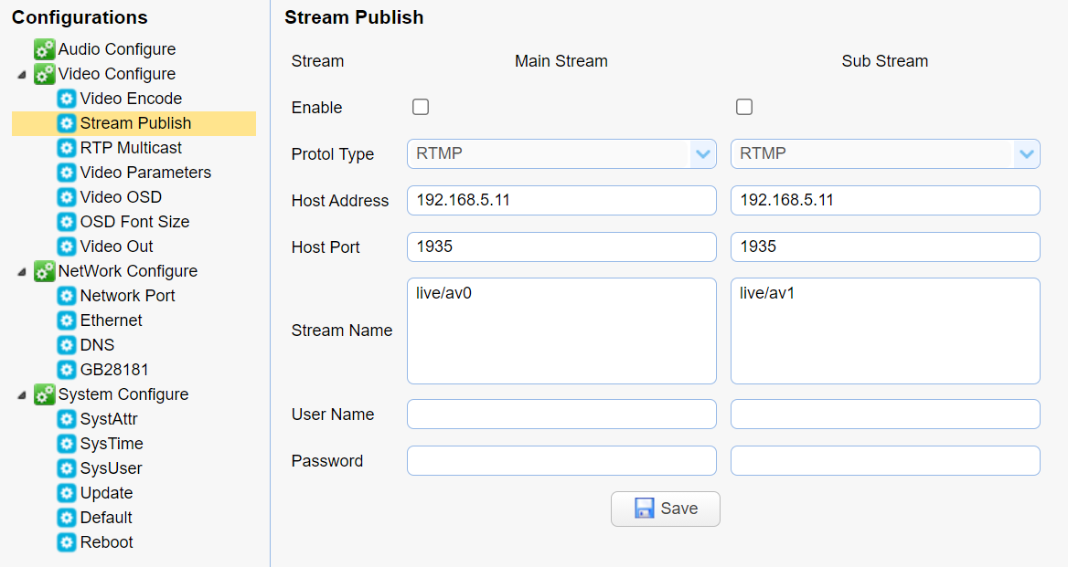This screenshot has width=1068, height=567.
Task: Save the stream publish settings
Action: click(x=666, y=509)
